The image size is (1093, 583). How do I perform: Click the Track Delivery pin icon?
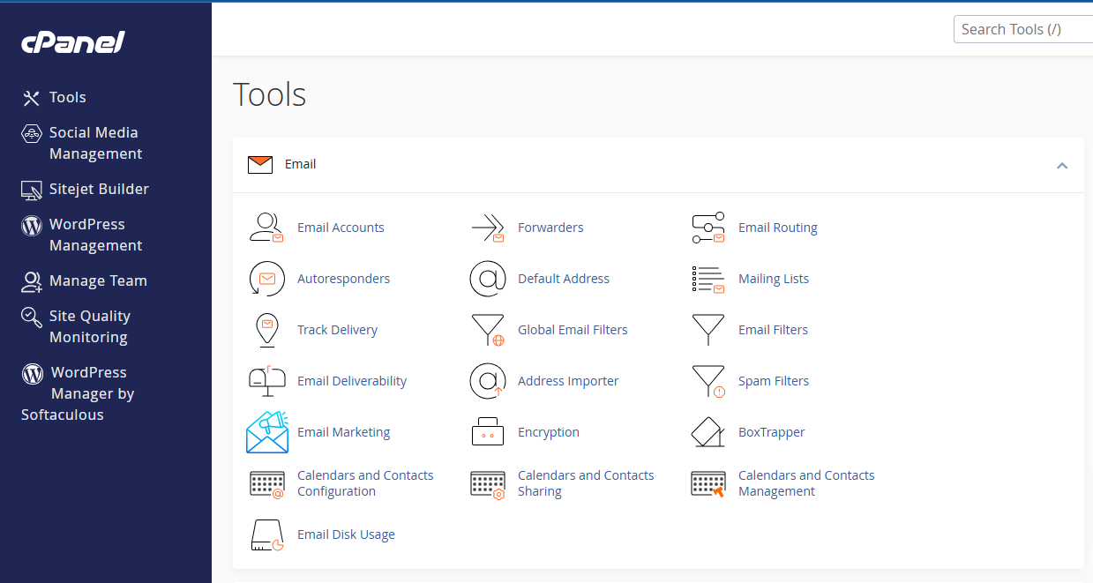[266, 330]
